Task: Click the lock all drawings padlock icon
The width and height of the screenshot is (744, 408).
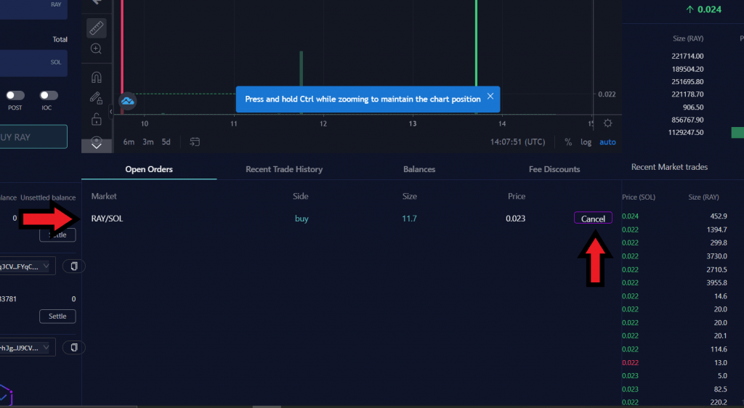Action: 96,118
